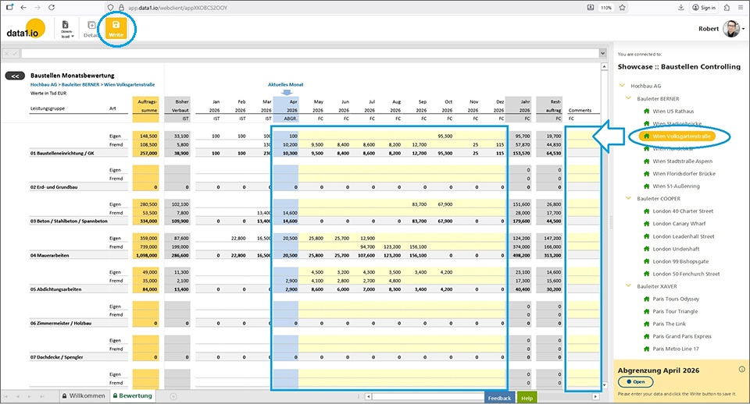Collapse the Hochbau AG tree node
750x404 pixels.
pyautogui.click(x=622, y=84)
